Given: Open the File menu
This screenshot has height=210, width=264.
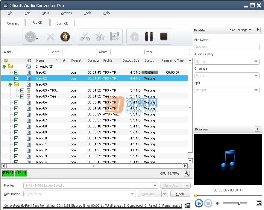Looking at the screenshot, I should coord(10,13).
